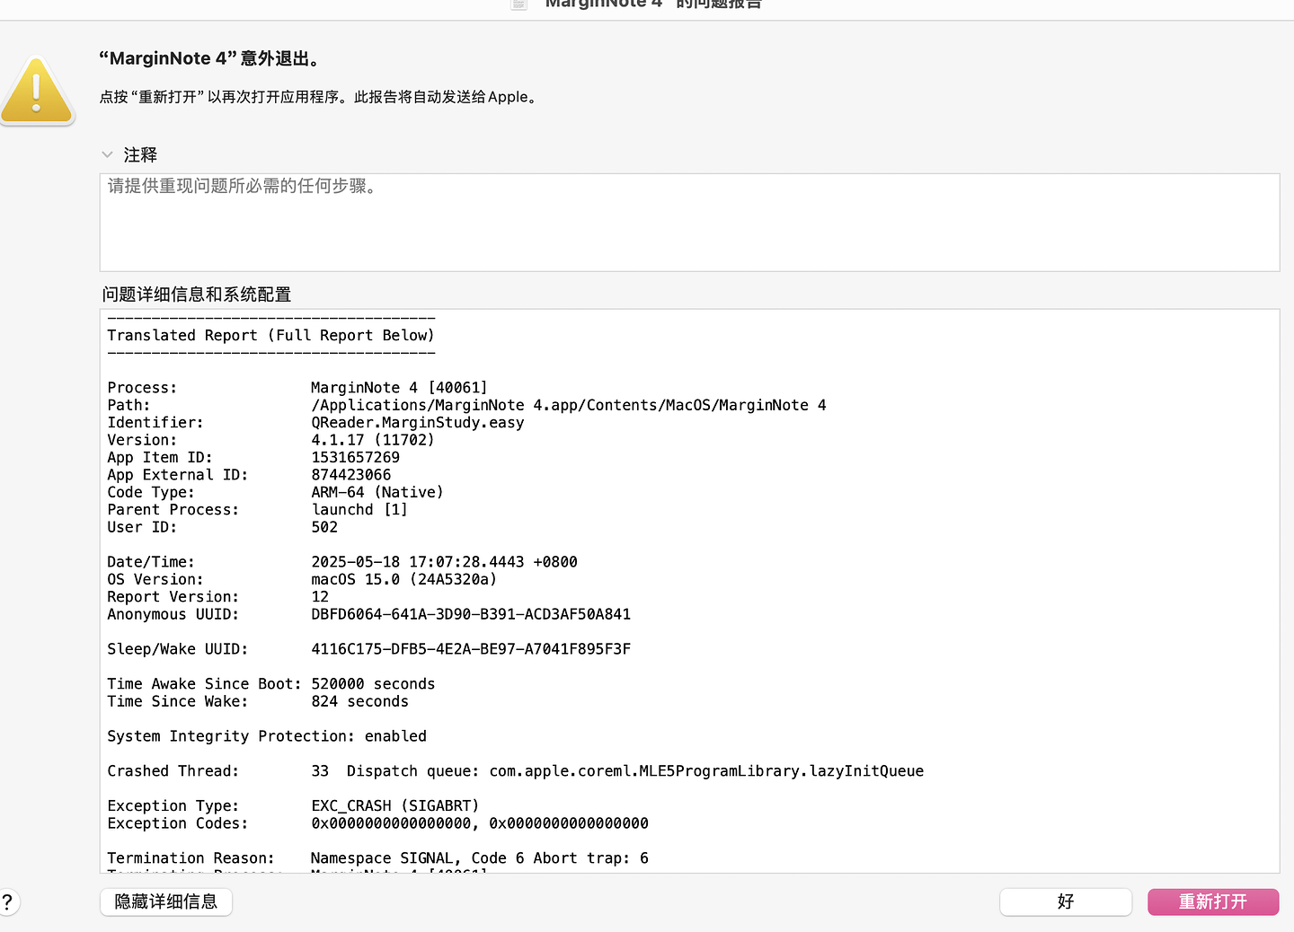Click 'System Integrity Protection: enabled' line
This screenshot has width=1294, height=932.
point(267,736)
